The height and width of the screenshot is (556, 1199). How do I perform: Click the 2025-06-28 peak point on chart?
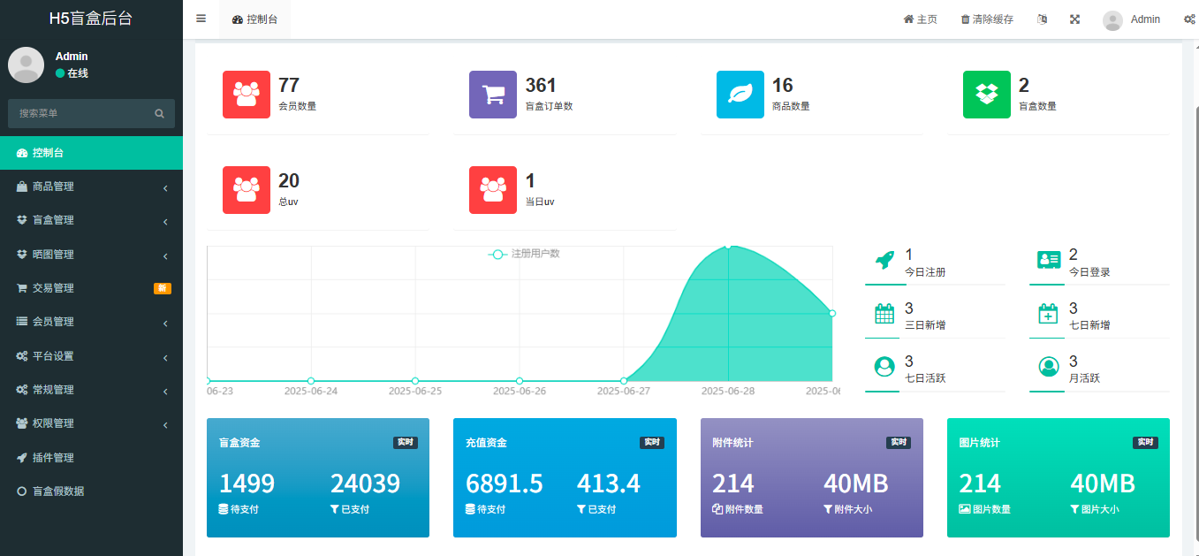click(728, 247)
